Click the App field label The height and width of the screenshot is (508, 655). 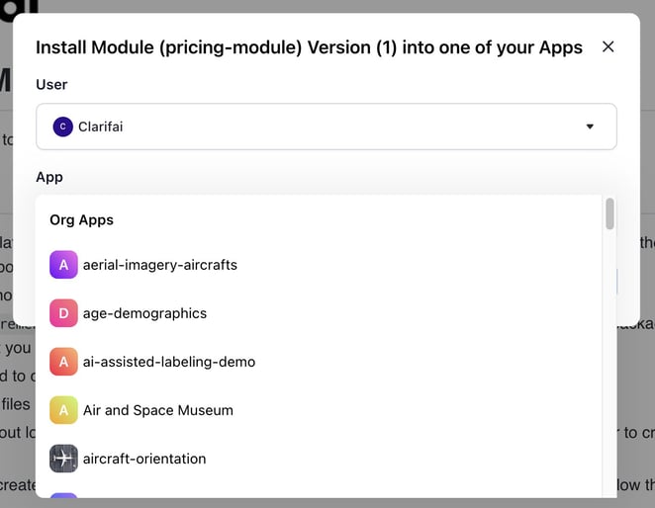coord(49,177)
